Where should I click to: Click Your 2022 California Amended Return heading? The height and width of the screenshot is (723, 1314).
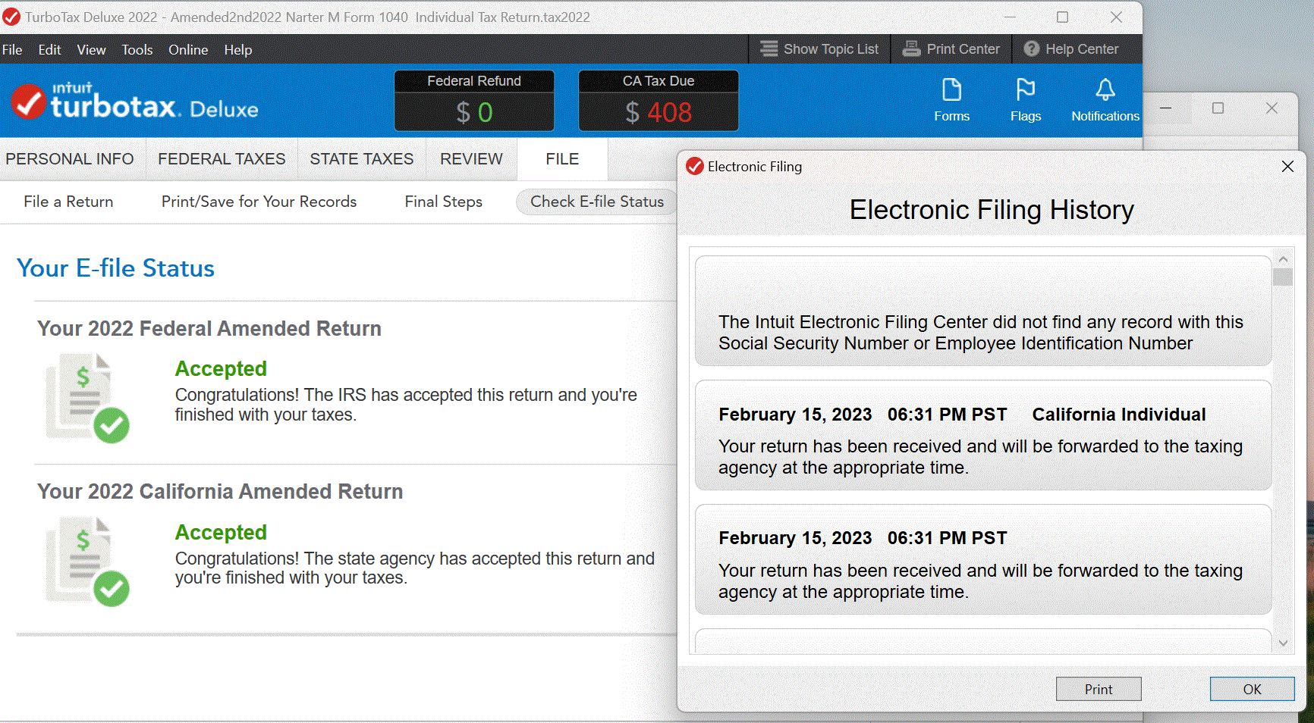pos(220,492)
